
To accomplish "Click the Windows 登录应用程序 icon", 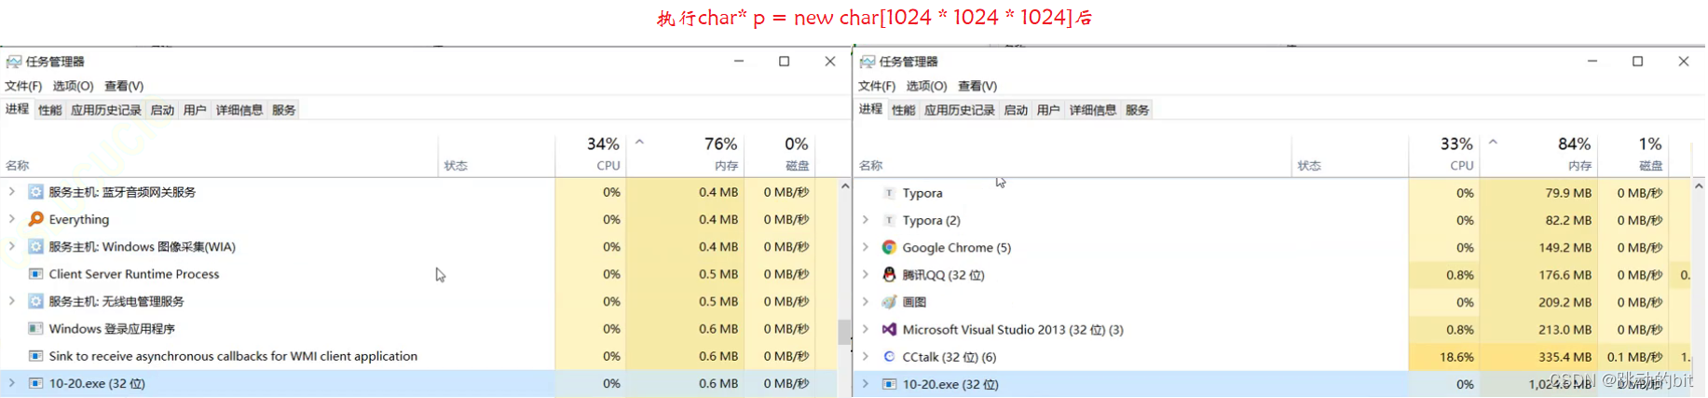I will pos(35,328).
